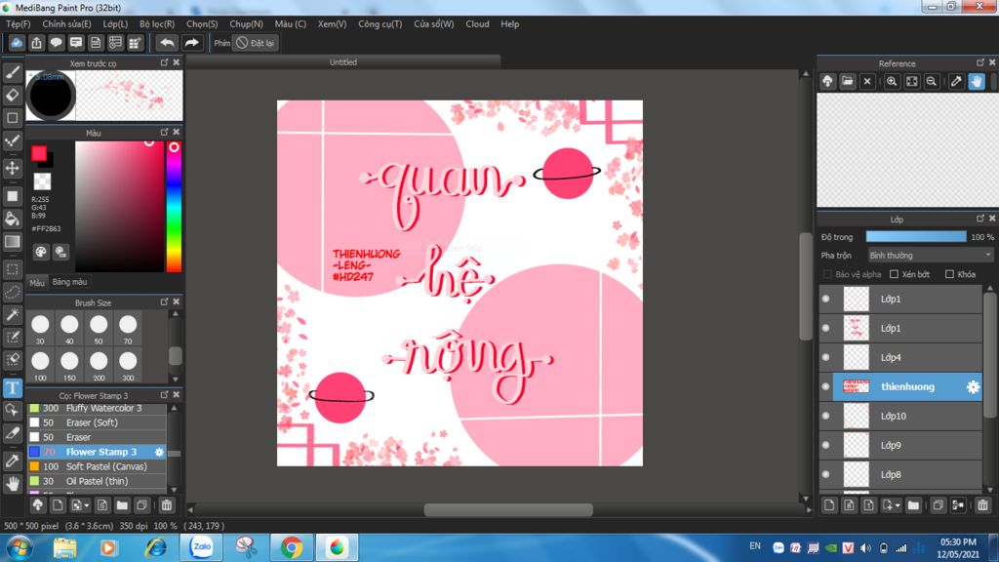The width and height of the screenshot is (999, 562).
Task: Open the Tệp(F) menu
Action: click(x=18, y=24)
